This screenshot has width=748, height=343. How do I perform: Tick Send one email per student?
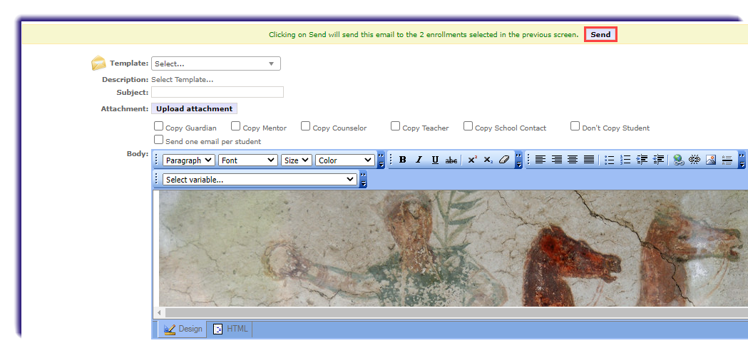pyautogui.click(x=159, y=140)
